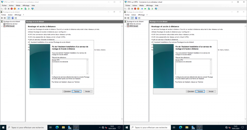Click content pane scroll-down arrow in VPN2 console
247x130 pixels.
[122, 119]
